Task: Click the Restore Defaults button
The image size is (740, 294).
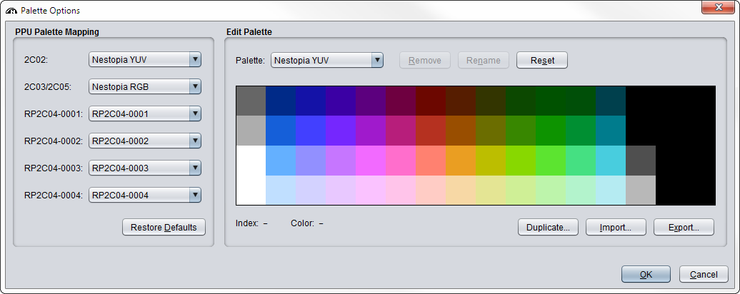Action: (164, 228)
